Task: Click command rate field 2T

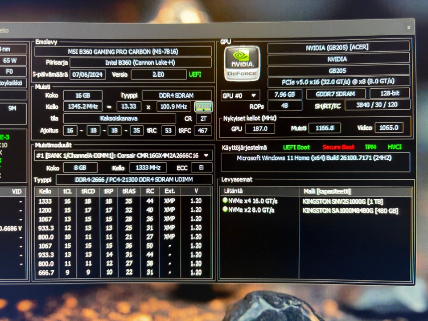Action: (203, 119)
